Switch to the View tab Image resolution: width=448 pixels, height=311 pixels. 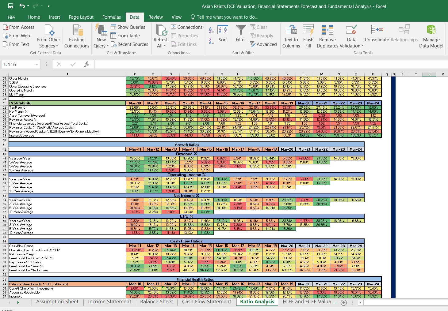click(177, 17)
